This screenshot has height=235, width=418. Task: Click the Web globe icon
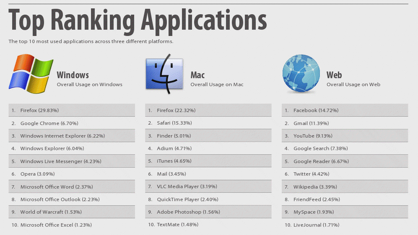(x=301, y=74)
